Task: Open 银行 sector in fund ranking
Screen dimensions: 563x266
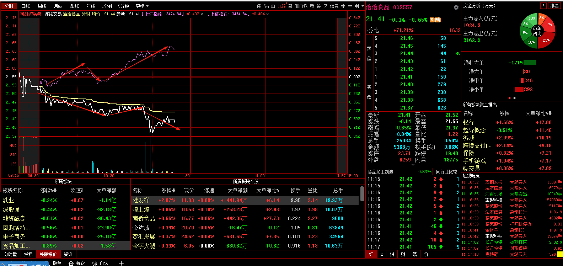Action: [512, 122]
